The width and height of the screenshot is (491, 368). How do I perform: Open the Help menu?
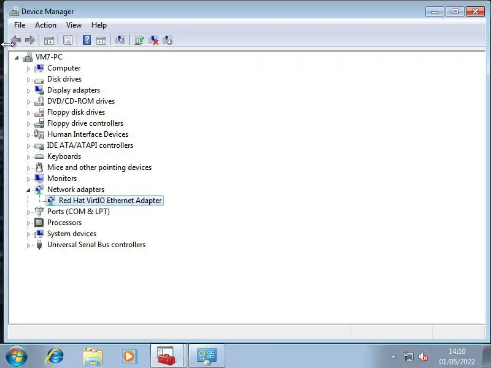[99, 25]
